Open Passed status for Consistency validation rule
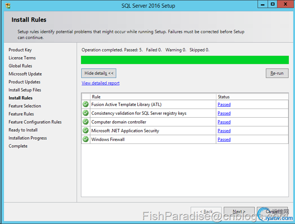295x224 pixels. [x=224, y=113]
